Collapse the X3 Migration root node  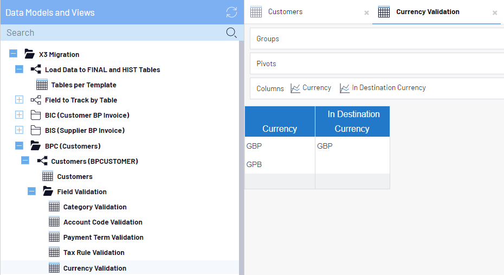click(x=13, y=54)
